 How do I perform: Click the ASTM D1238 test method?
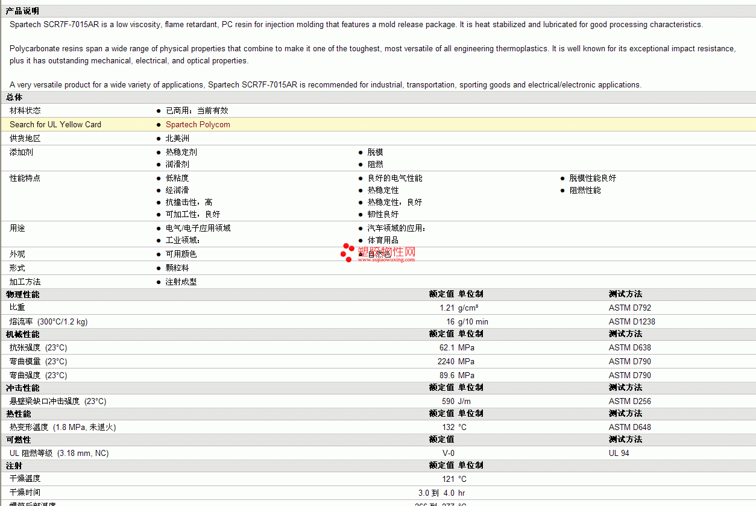click(x=632, y=321)
